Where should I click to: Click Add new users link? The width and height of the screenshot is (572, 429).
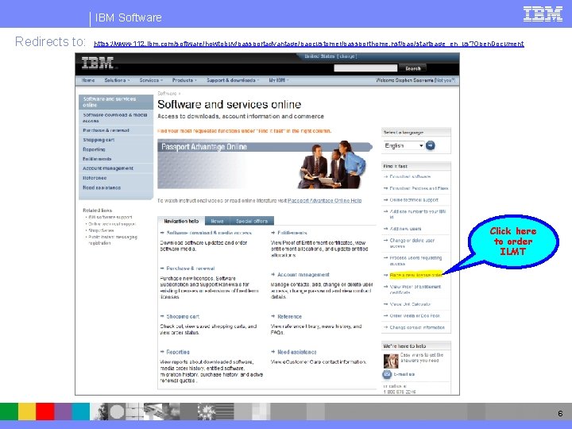[x=405, y=229]
